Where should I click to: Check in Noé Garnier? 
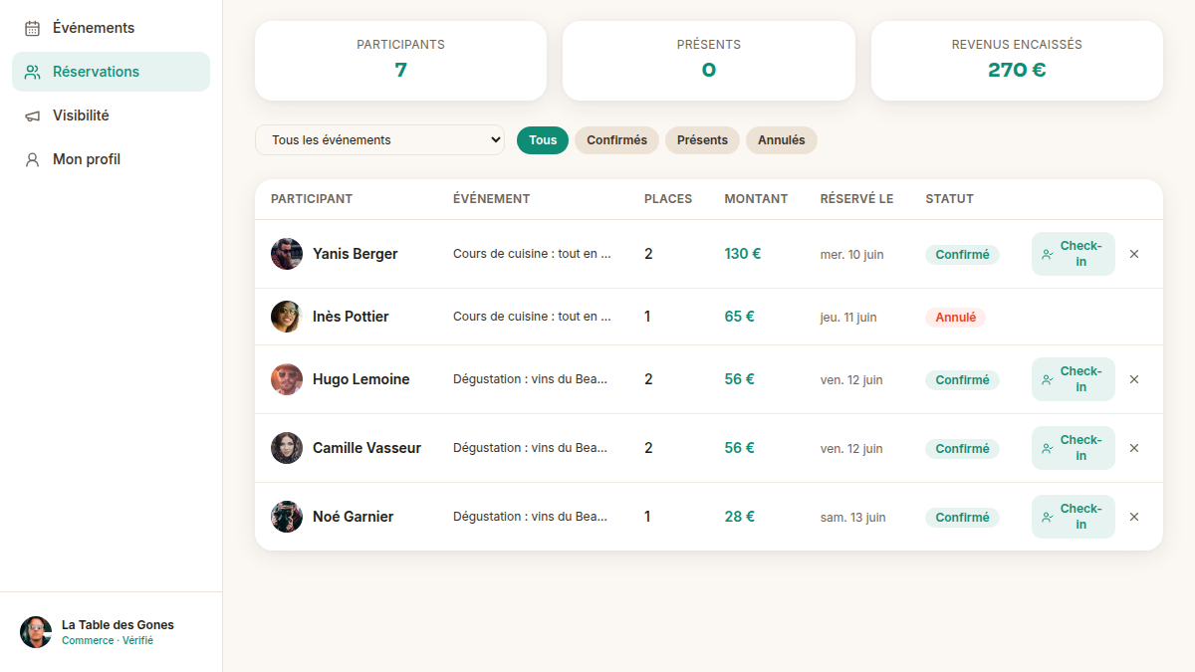pyautogui.click(x=1073, y=517)
